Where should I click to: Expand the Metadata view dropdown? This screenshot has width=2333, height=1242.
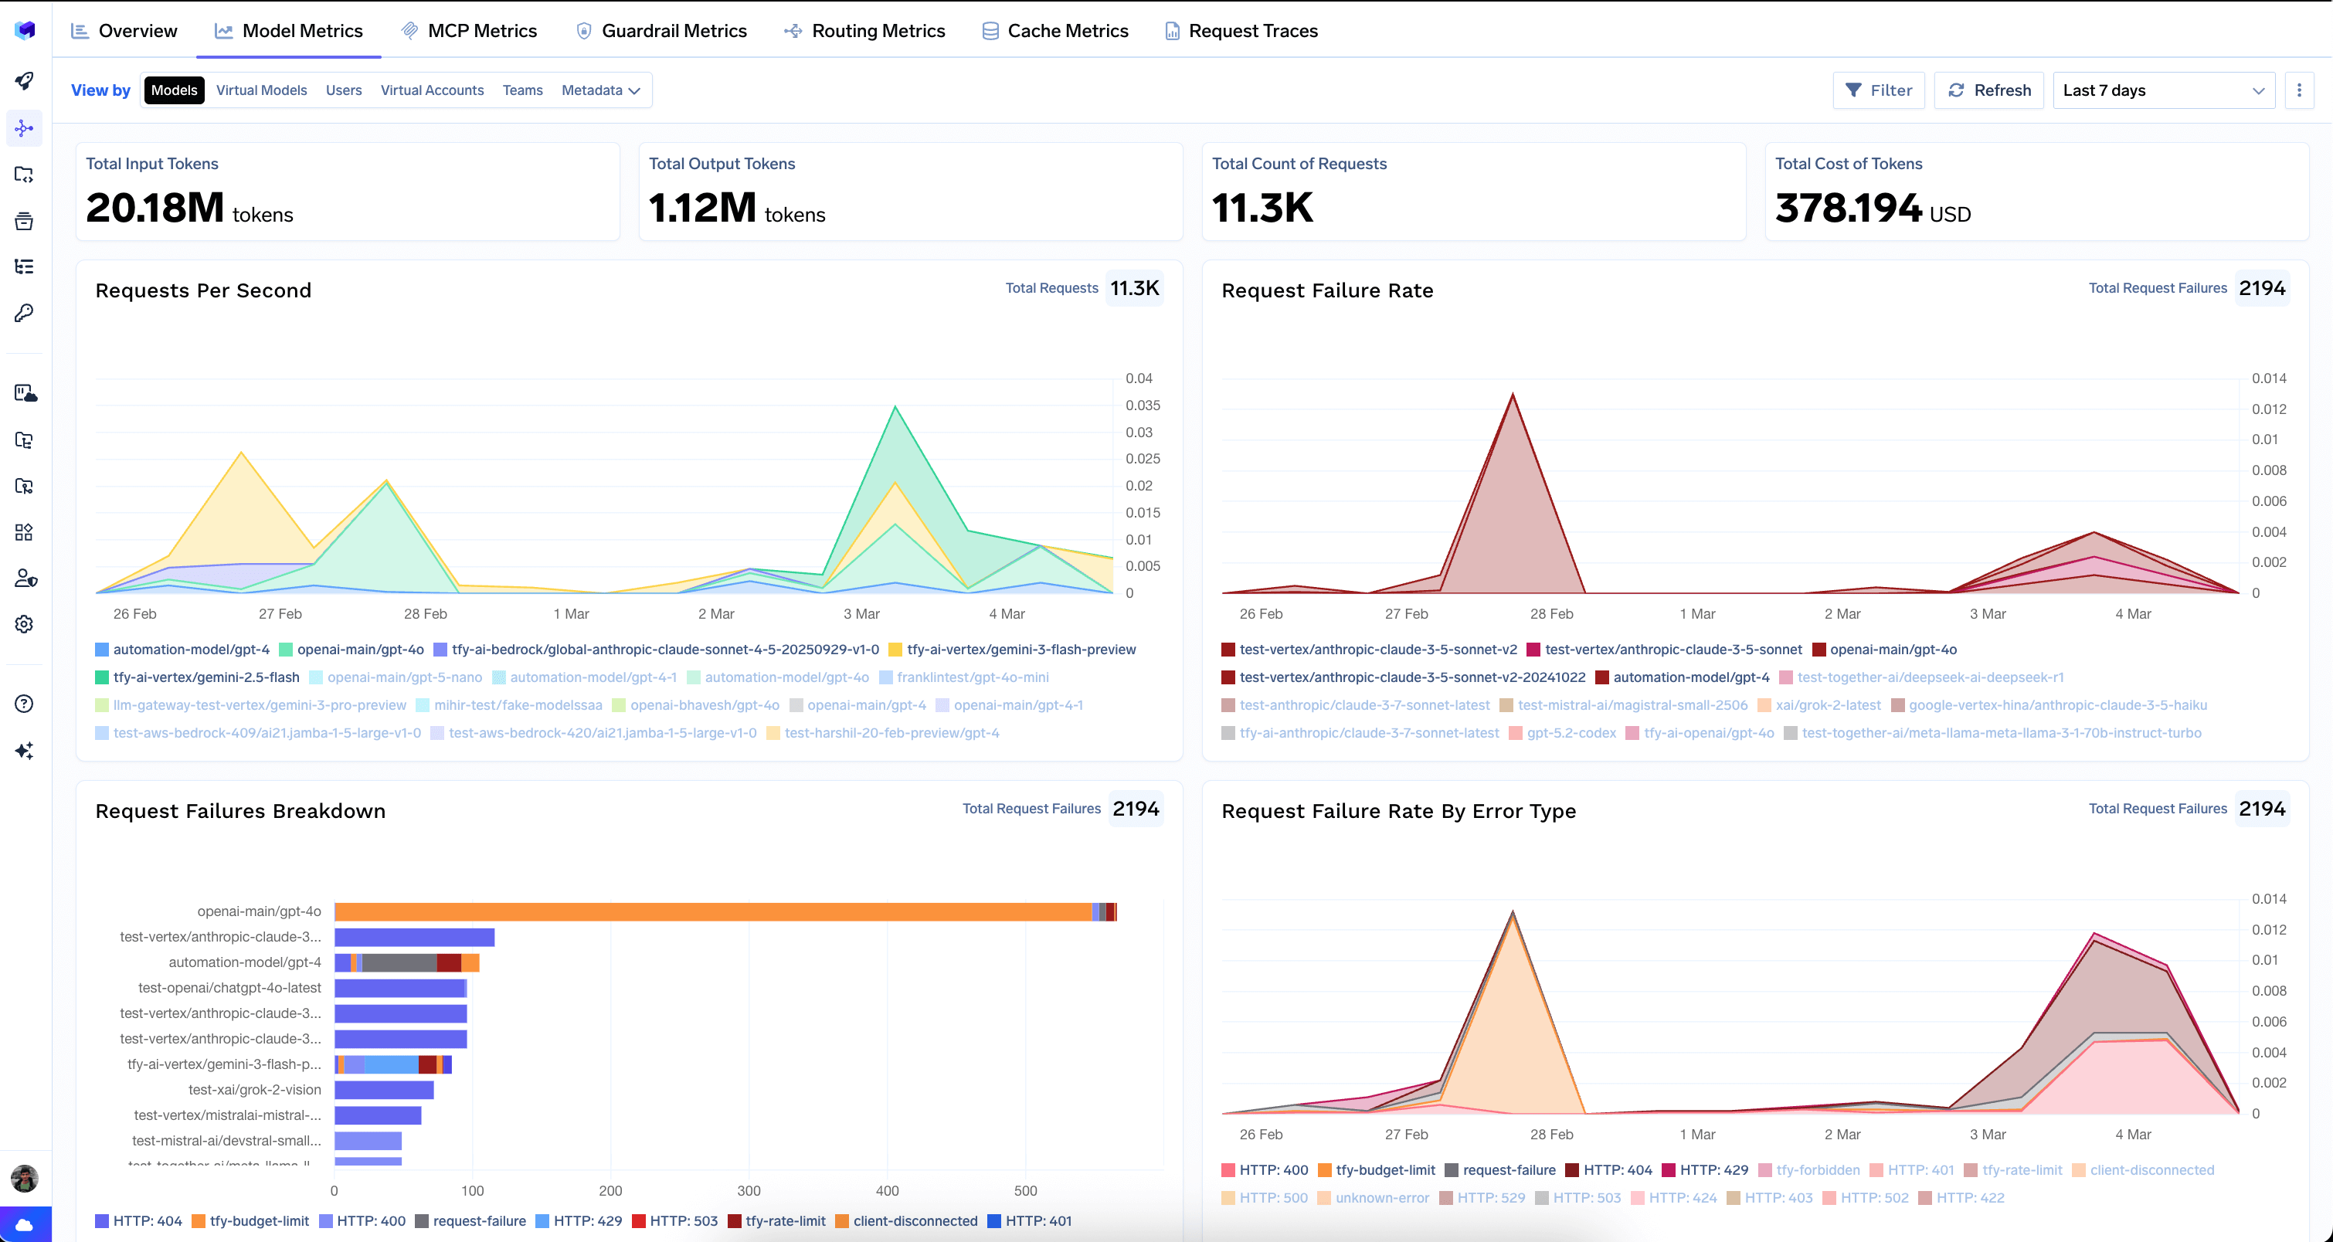600,90
